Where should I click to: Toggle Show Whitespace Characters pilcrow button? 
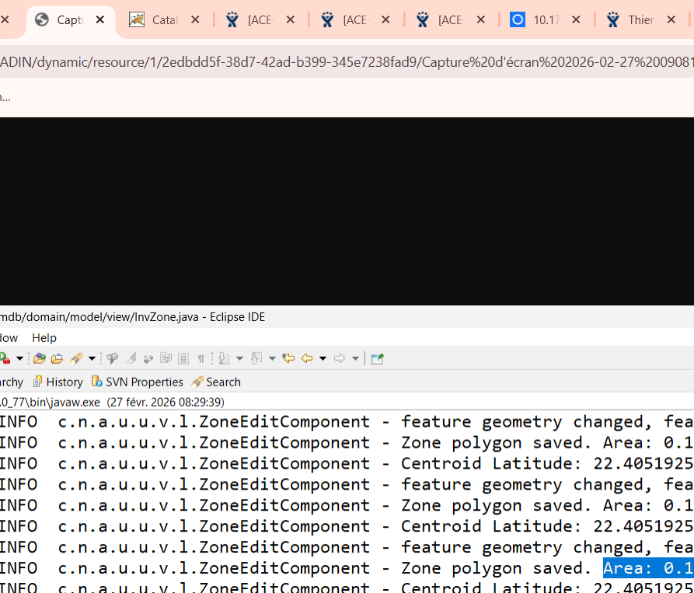[201, 358]
